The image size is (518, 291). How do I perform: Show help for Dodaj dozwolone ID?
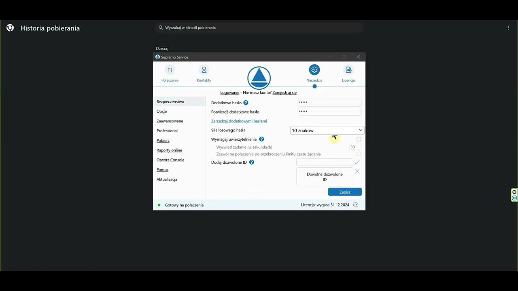tap(252, 162)
